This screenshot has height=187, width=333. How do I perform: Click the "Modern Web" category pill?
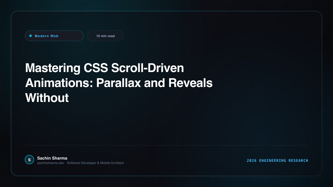point(54,36)
